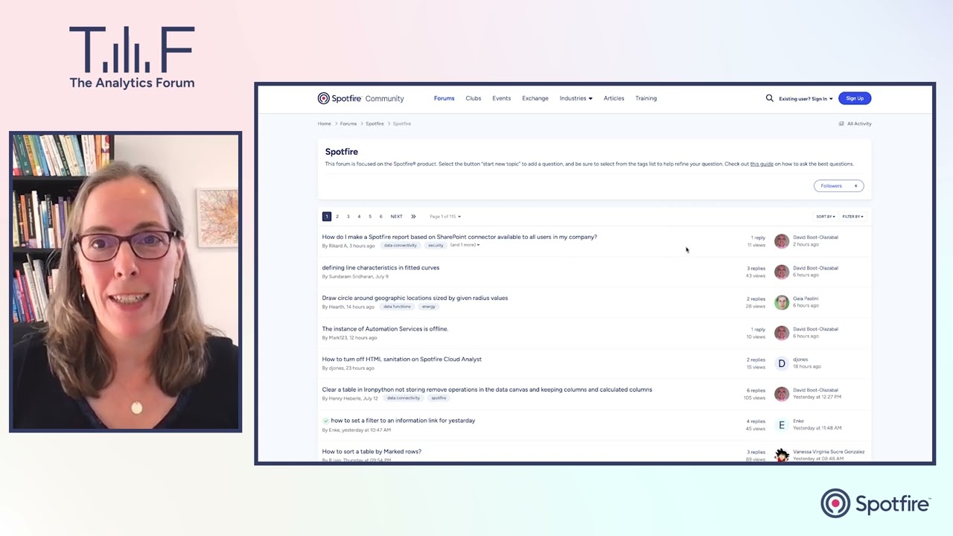Click the search magnifier icon
Image resolution: width=953 pixels, height=536 pixels.
tap(769, 98)
